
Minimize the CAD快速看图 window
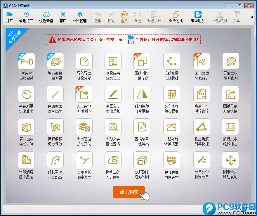tap(230, 6)
